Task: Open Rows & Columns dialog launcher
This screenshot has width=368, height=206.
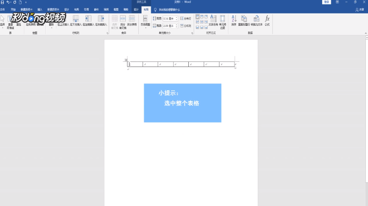Action: [108, 33]
